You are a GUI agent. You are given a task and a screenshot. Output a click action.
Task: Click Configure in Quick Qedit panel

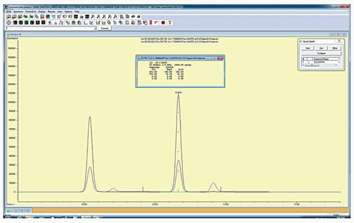pos(321,53)
